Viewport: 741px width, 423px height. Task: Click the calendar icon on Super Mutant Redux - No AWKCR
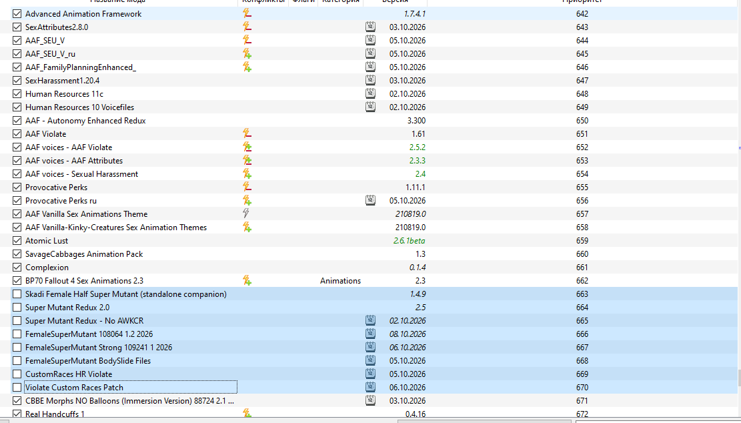point(371,320)
